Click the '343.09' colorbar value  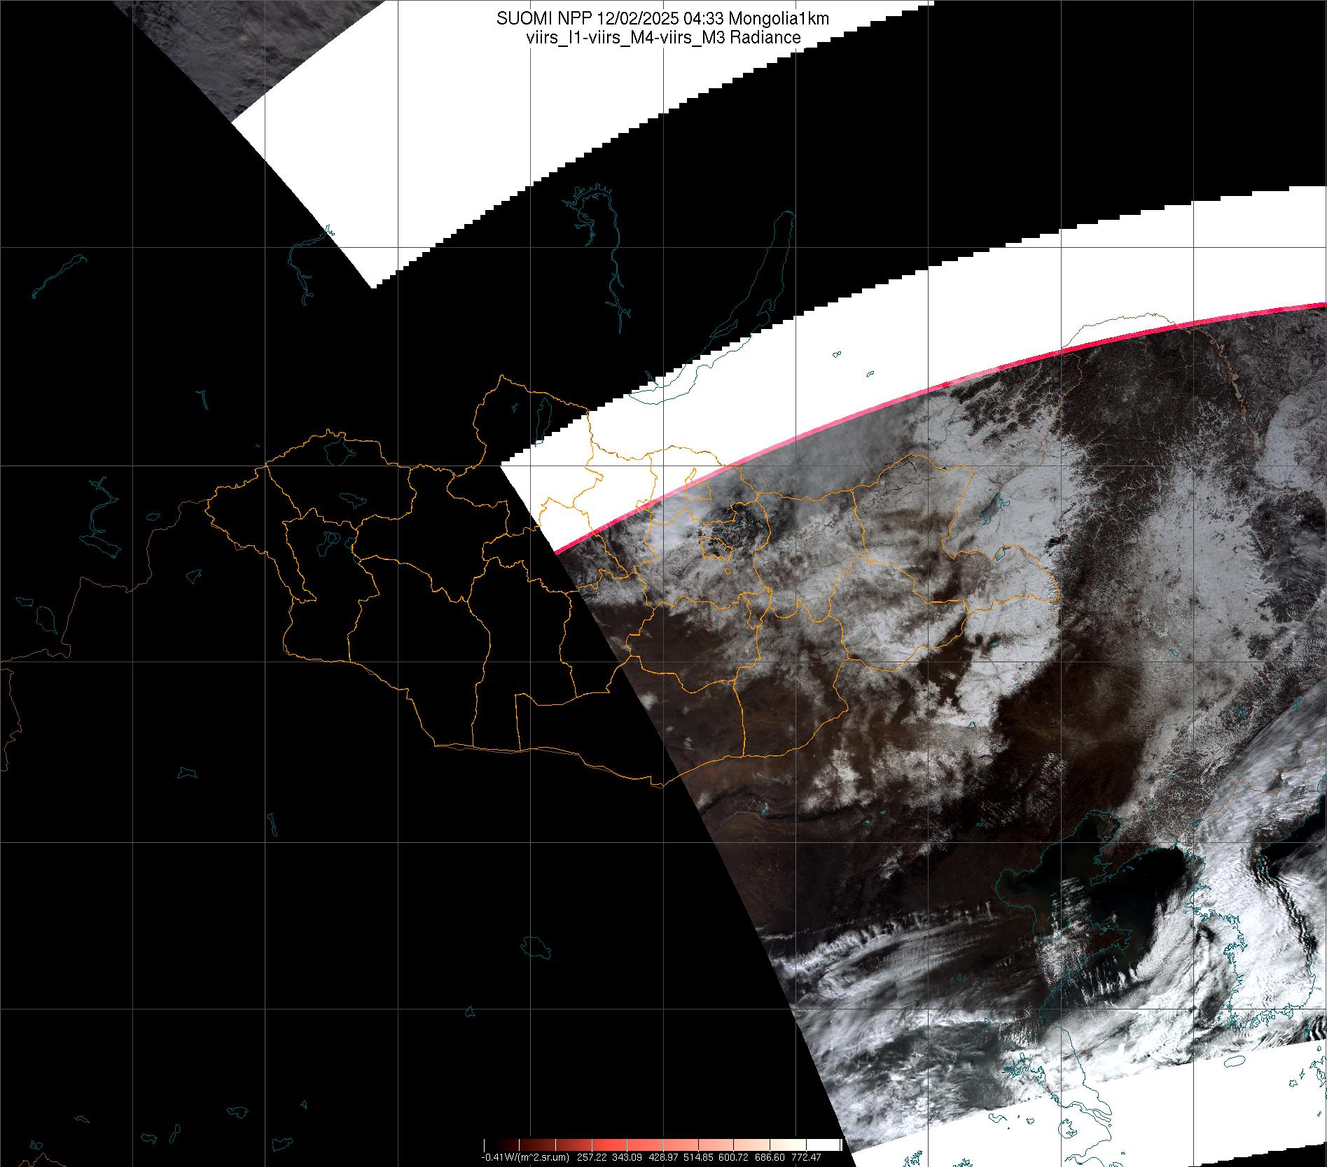[627, 1158]
